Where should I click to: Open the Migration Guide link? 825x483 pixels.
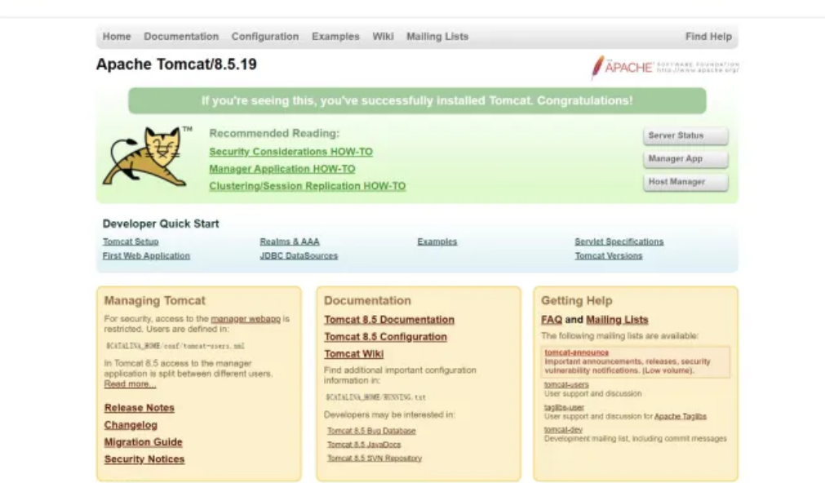(143, 442)
